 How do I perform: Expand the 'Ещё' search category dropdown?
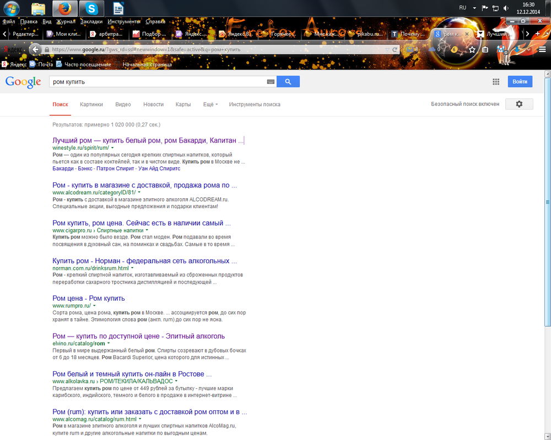tap(210, 104)
